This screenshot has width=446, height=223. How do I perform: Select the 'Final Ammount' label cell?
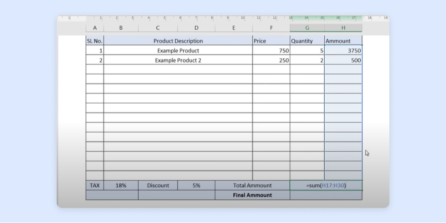(252, 195)
